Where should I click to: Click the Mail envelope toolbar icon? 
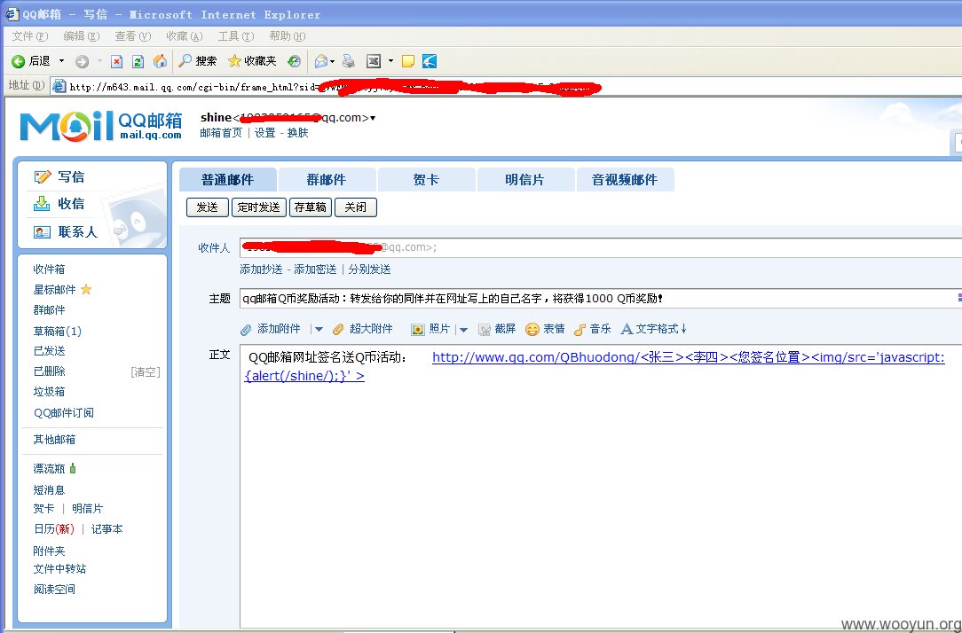tap(321, 61)
